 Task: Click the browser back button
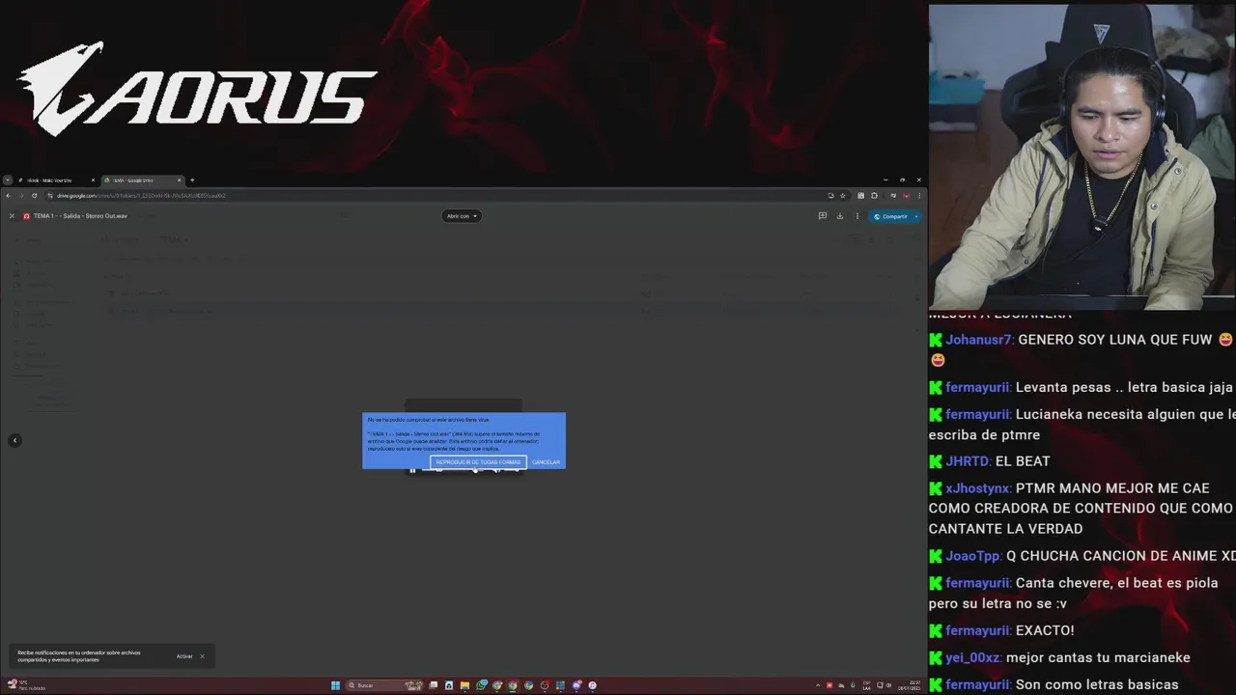point(9,196)
